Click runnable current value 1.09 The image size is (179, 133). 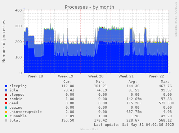click(70, 116)
